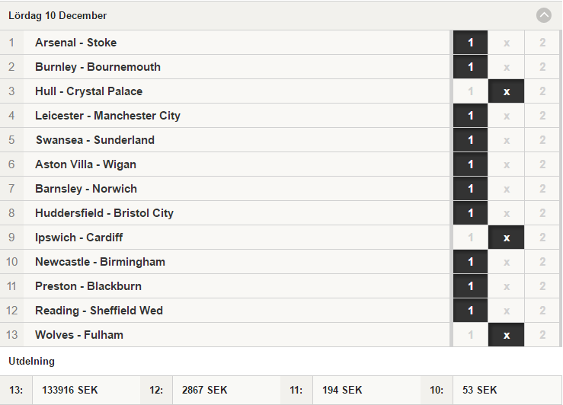Toggle x for Hull - Crystal Palace
Screen dimensions: 563x405
point(507,91)
